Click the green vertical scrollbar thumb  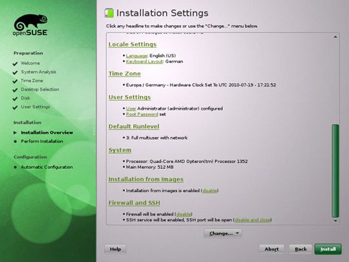coord(335,171)
